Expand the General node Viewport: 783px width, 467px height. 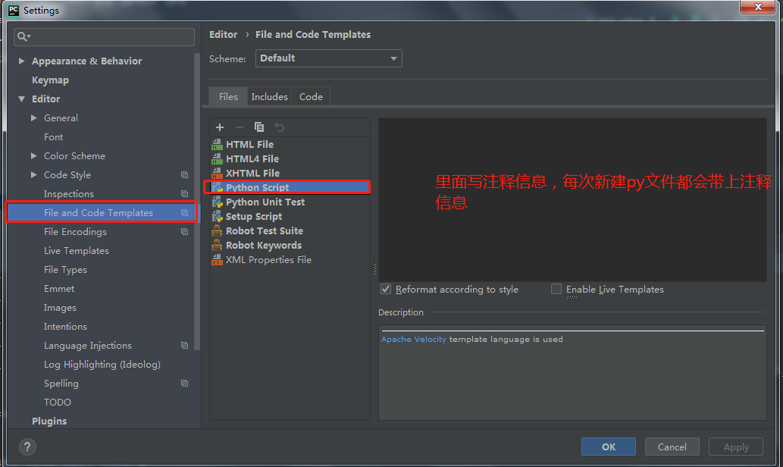(34, 118)
